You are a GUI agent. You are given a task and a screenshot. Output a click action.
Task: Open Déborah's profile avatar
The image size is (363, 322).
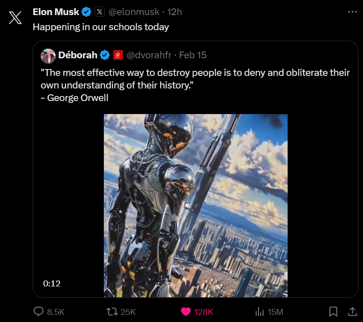[48, 55]
